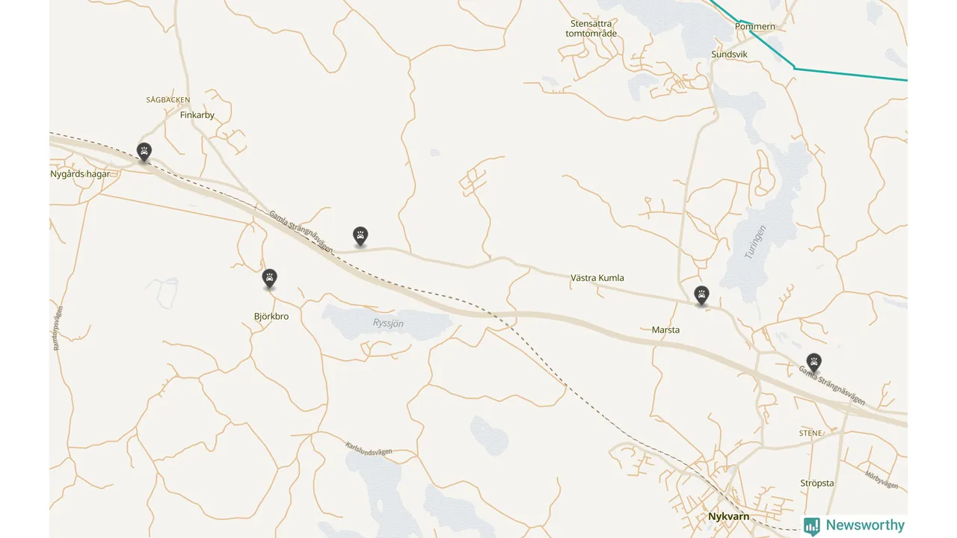
Task: Click the car marker near Nygårds hagar
Action: (x=144, y=152)
